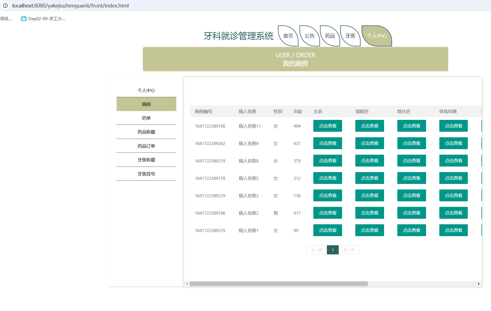Image resolution: width=491 pixels, height=311 pixels.
Task: View 体检结果 for 病人名称11
Action: click(x=453, y=126)
